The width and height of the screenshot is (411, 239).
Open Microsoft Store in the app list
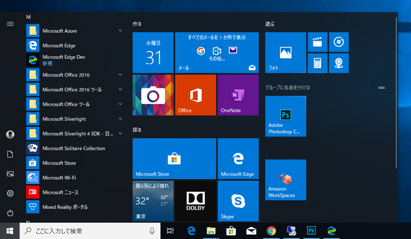click(75, 163)
